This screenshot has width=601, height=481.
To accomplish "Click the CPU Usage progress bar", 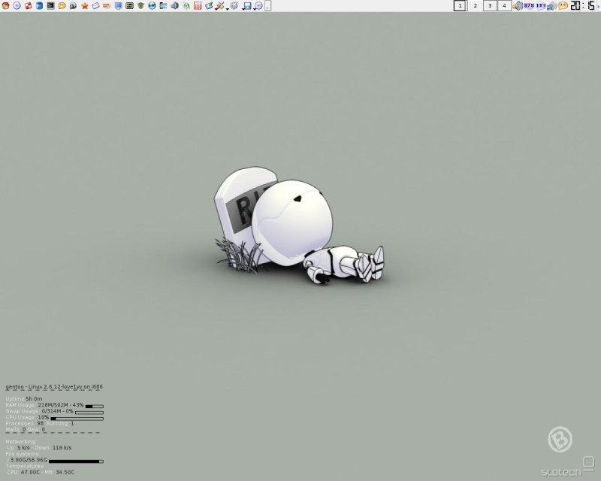I will [x=77, y=419].
